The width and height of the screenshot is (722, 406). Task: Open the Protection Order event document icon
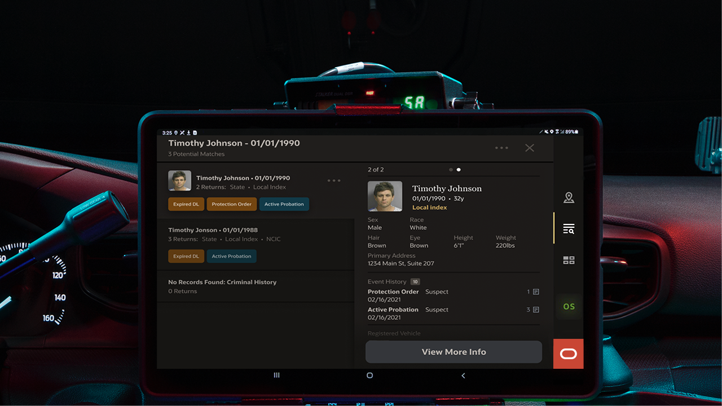(x=536, y=292)
